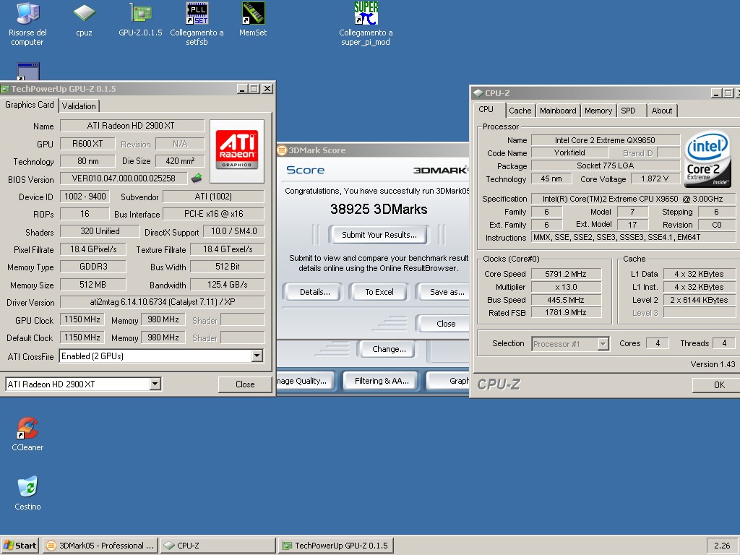Switch to the Validation tab in GPU-Z
This screenshot has height=555, width=740.
click(x=79, y=106)
